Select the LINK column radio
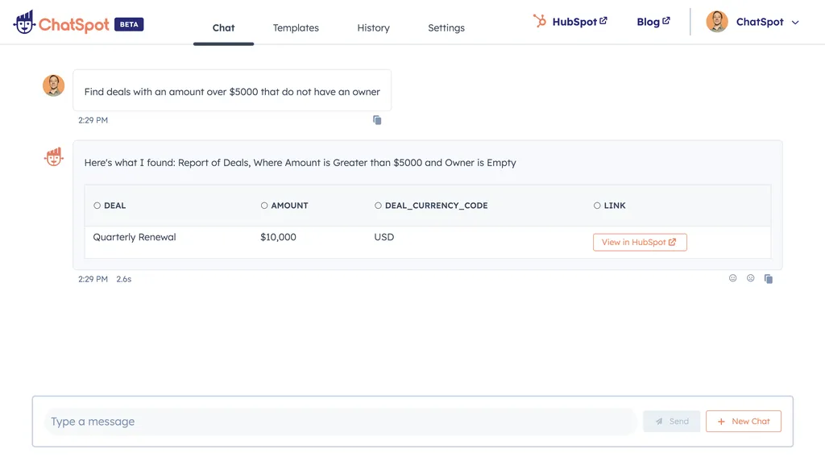 (597, 206)
